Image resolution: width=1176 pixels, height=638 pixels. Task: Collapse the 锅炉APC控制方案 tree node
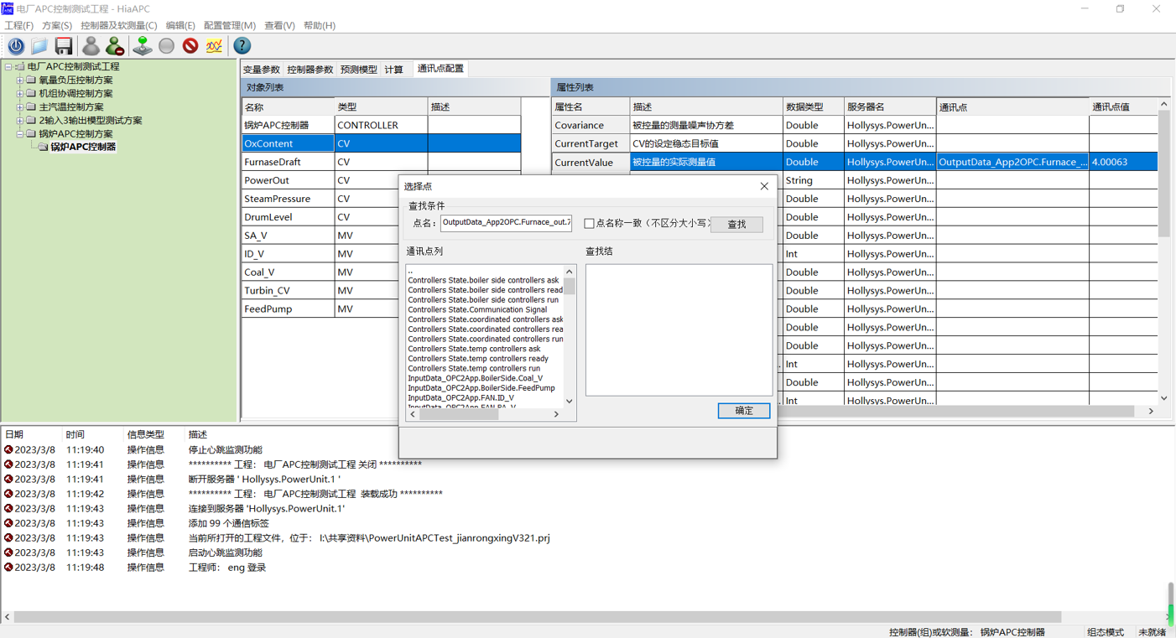(20, 134)
